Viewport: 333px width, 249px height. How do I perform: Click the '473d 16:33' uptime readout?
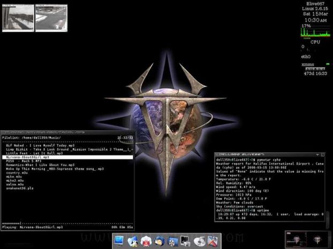click(x=315, y=74)
